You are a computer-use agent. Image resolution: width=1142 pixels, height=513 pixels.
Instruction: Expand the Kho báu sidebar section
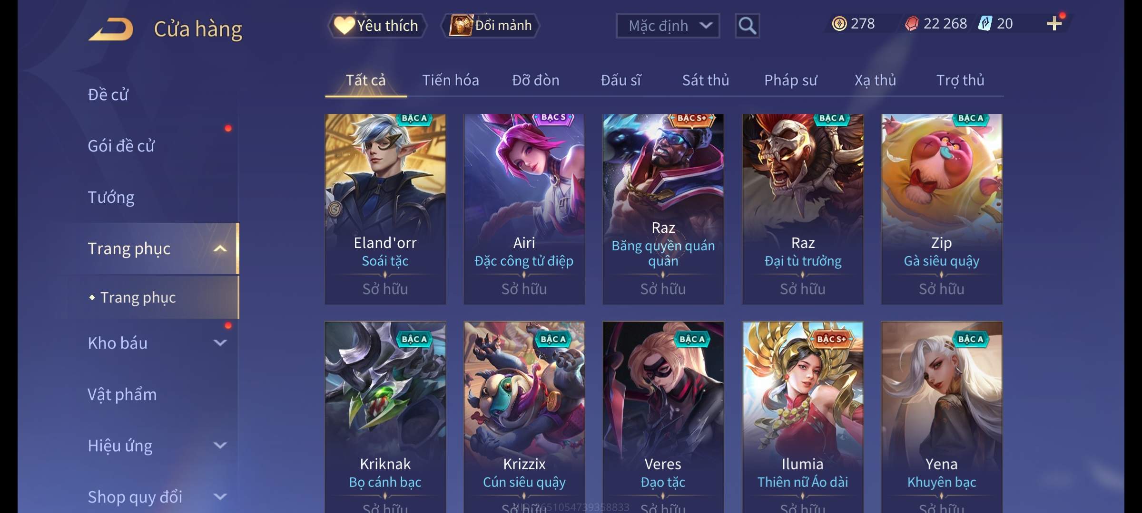pos(220,342)
